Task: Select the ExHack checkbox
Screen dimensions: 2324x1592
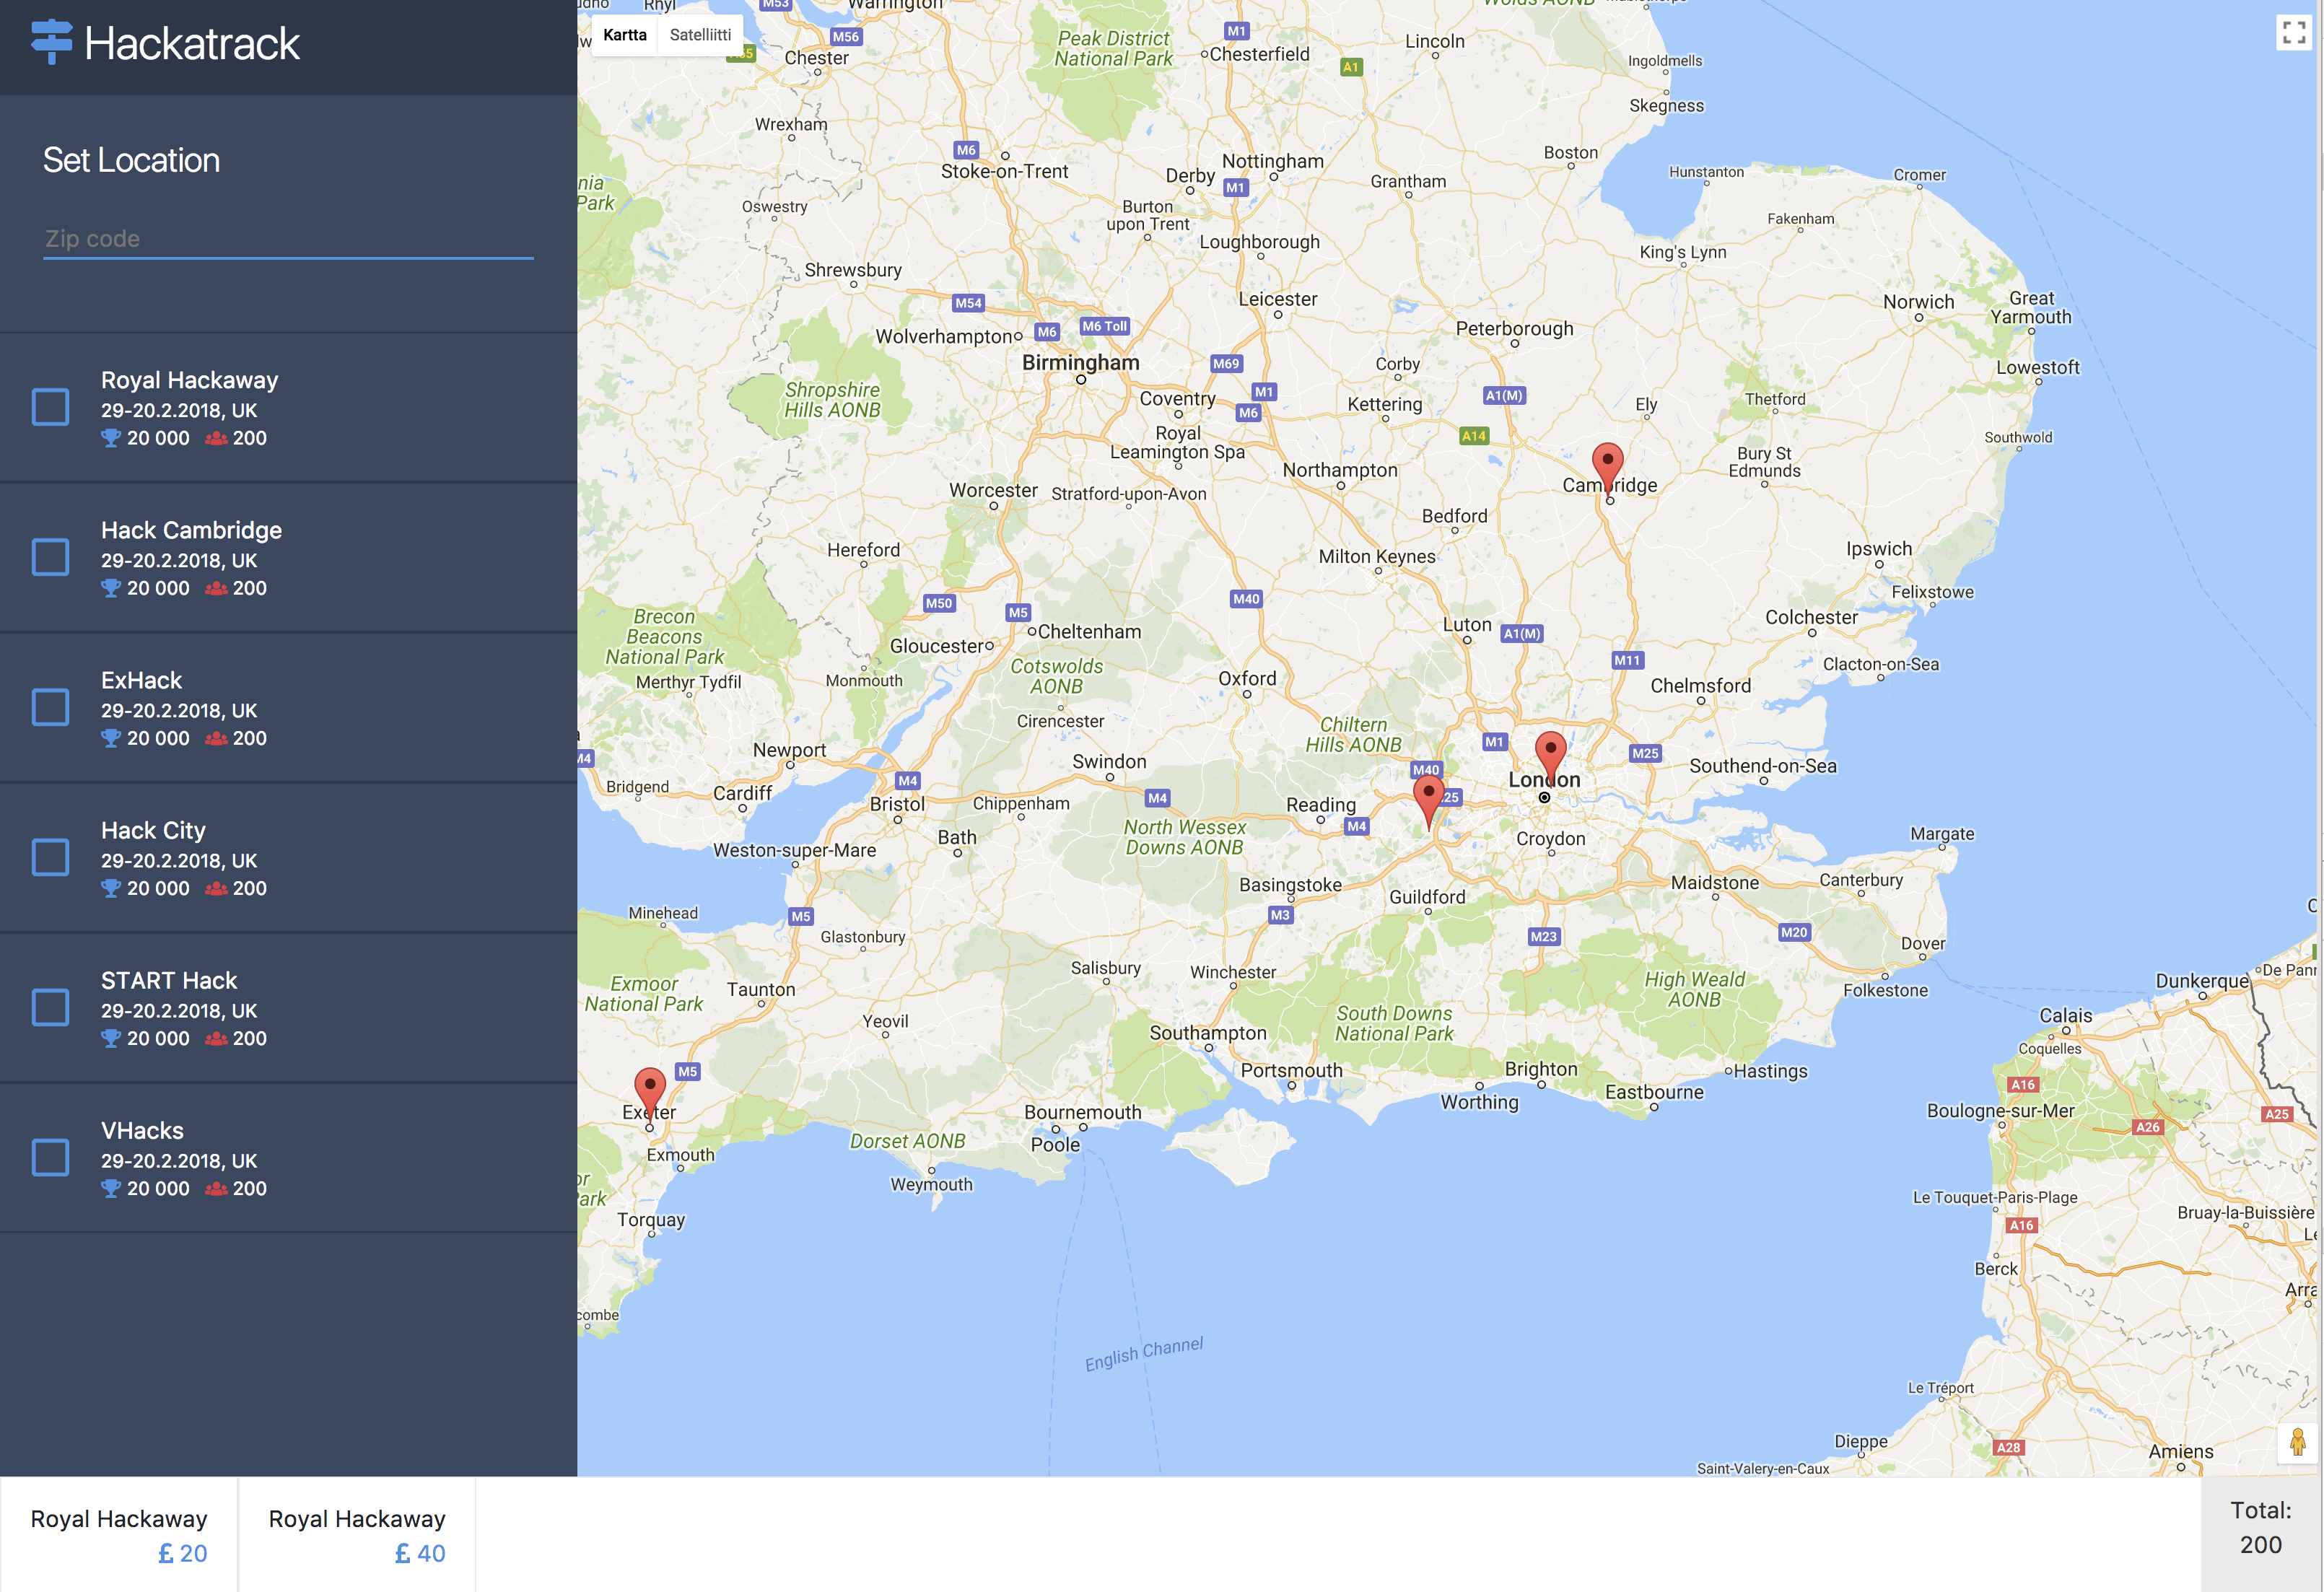Action: pos(51,707)
